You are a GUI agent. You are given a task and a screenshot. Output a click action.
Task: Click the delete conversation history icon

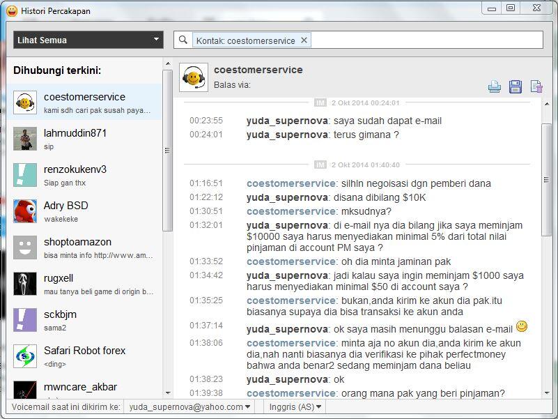[536, 86]
